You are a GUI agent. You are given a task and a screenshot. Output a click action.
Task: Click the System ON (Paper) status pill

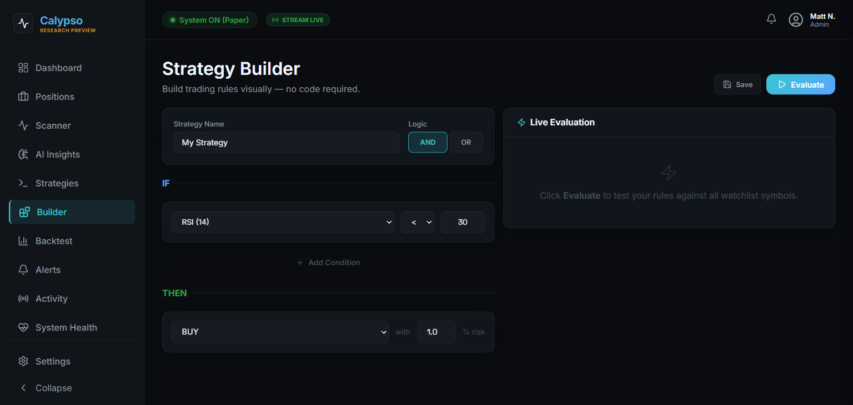point(209,19)
